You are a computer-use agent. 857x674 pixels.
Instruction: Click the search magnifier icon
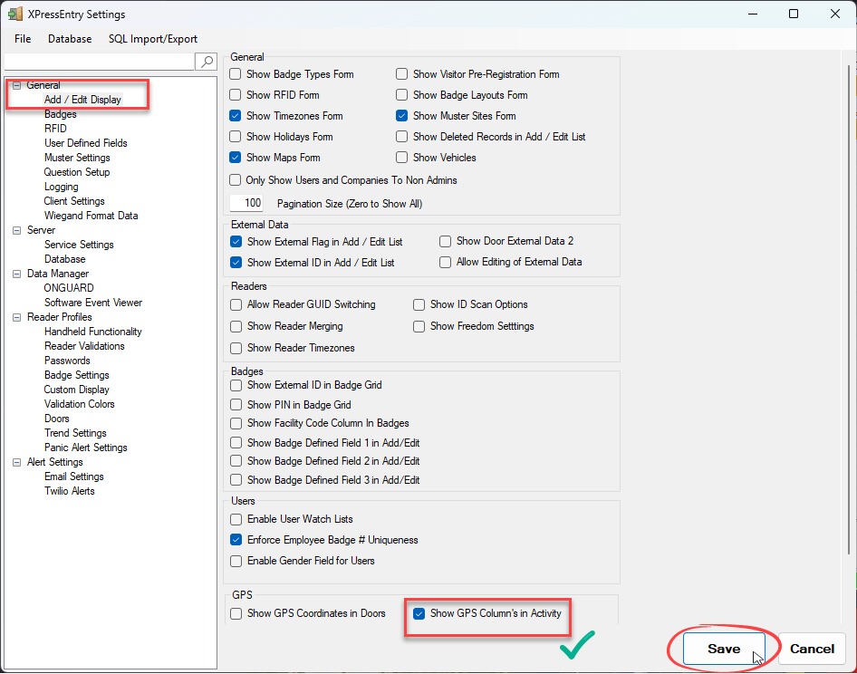(207, 62)
